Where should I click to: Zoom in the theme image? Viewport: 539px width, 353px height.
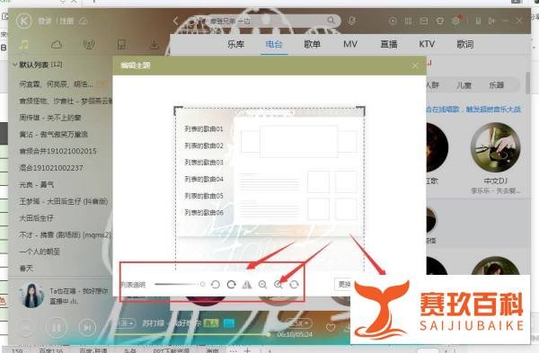[x=278, y=285]
